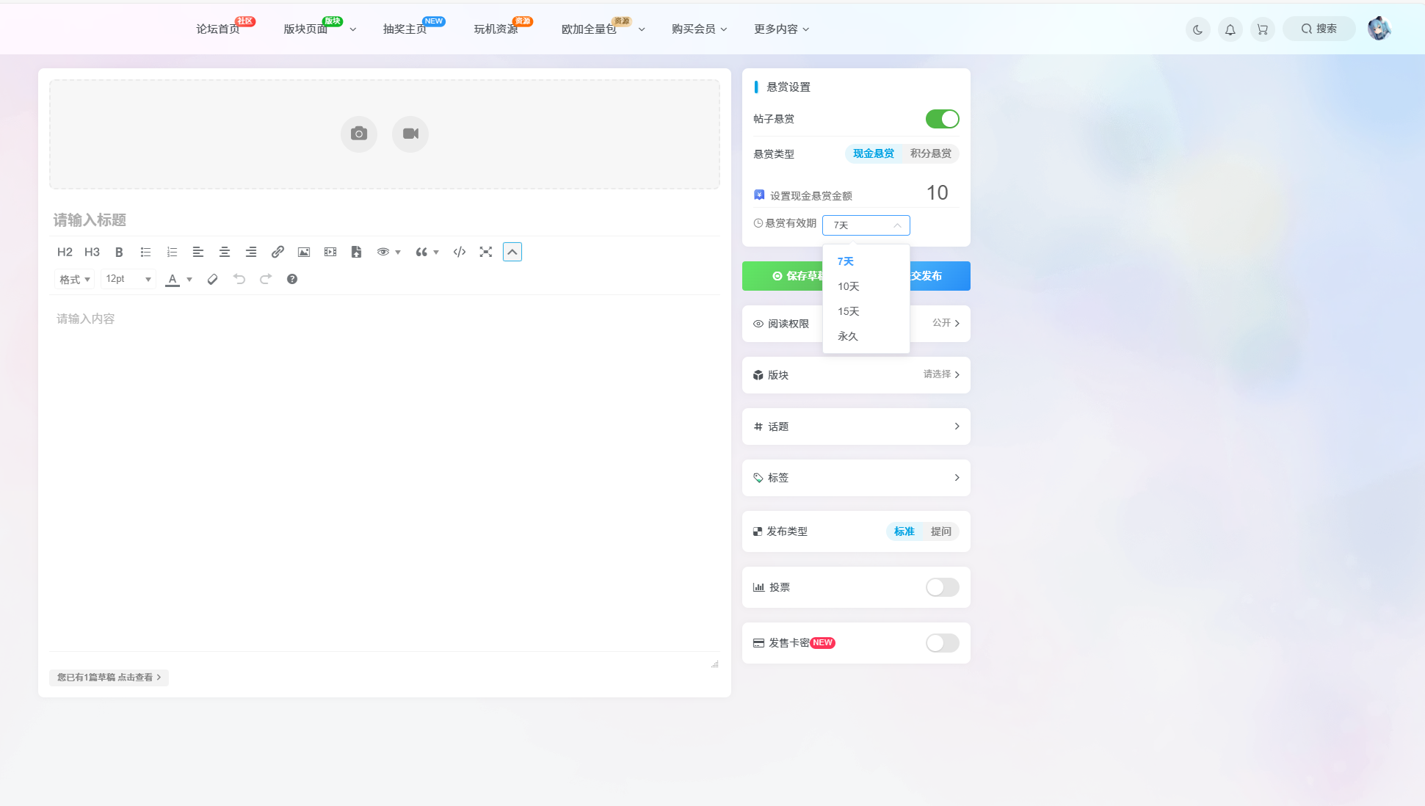The height and width of the screenshot is (806, 1425).
Task: Click the insert image toolbar icon
Action: [304, 252]
